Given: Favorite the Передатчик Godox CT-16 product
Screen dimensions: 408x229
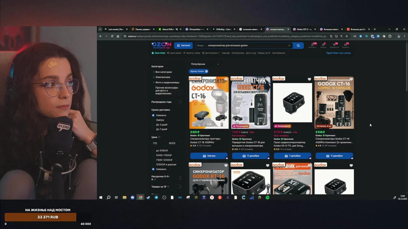Looking at the screenshot, I should (x=267, y=79).
